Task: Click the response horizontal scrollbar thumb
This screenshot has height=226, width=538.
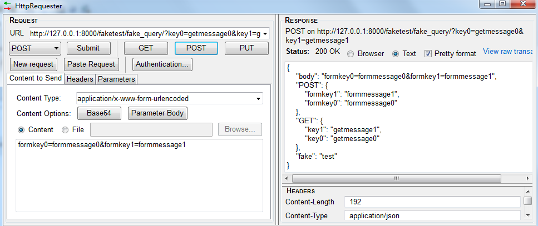Action: coord(396,179)
